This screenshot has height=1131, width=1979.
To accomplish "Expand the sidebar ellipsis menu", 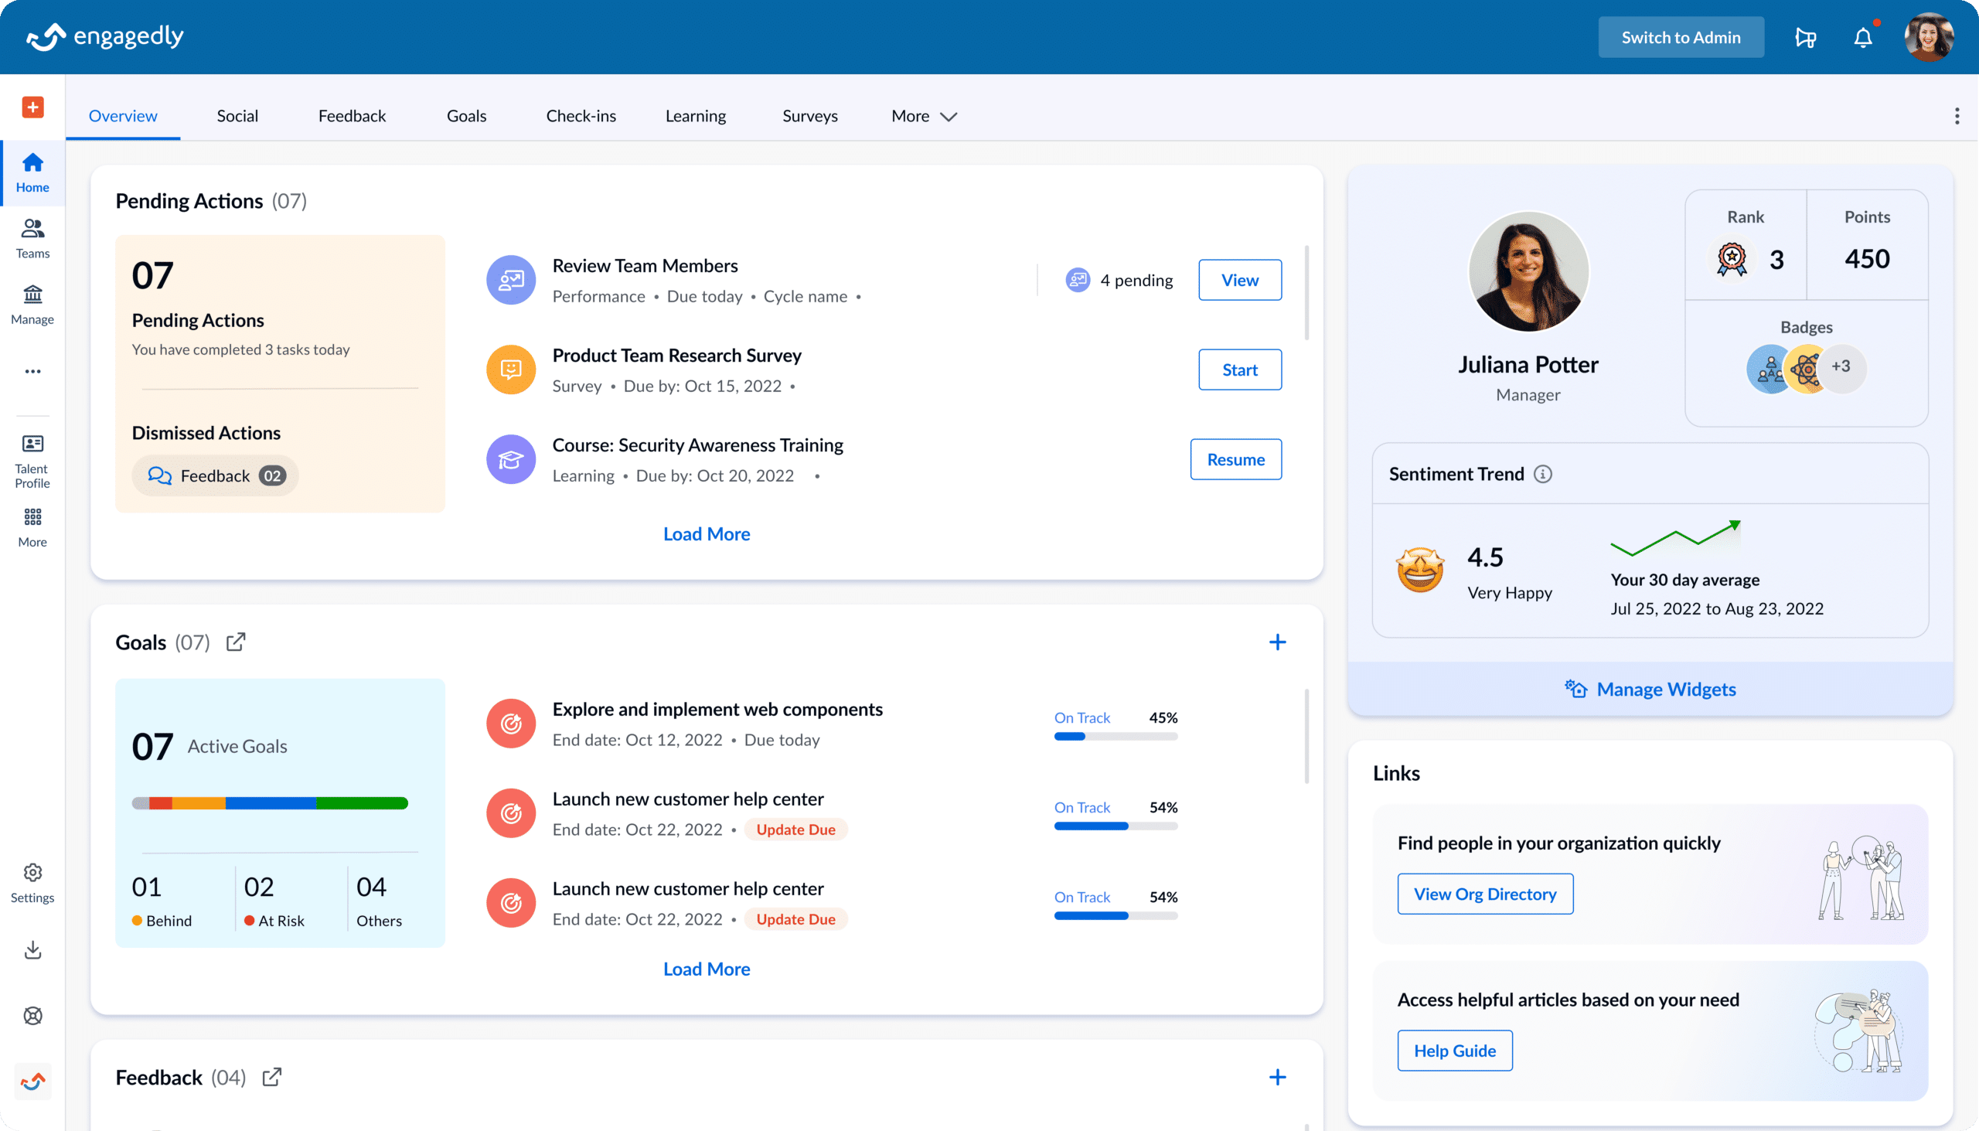I will (32, 371).
